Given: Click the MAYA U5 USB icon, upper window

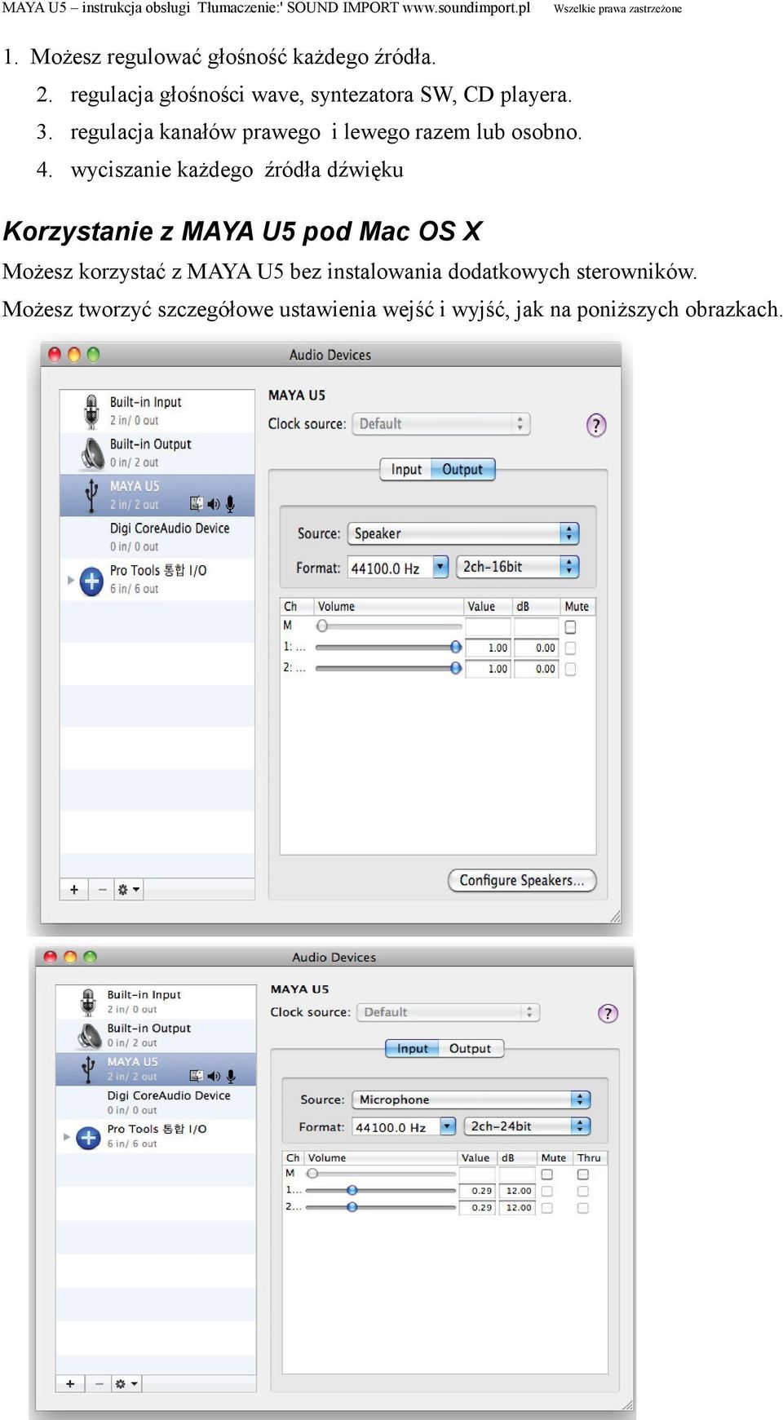Looking at the screenshot, I should (x=92, y=495).
